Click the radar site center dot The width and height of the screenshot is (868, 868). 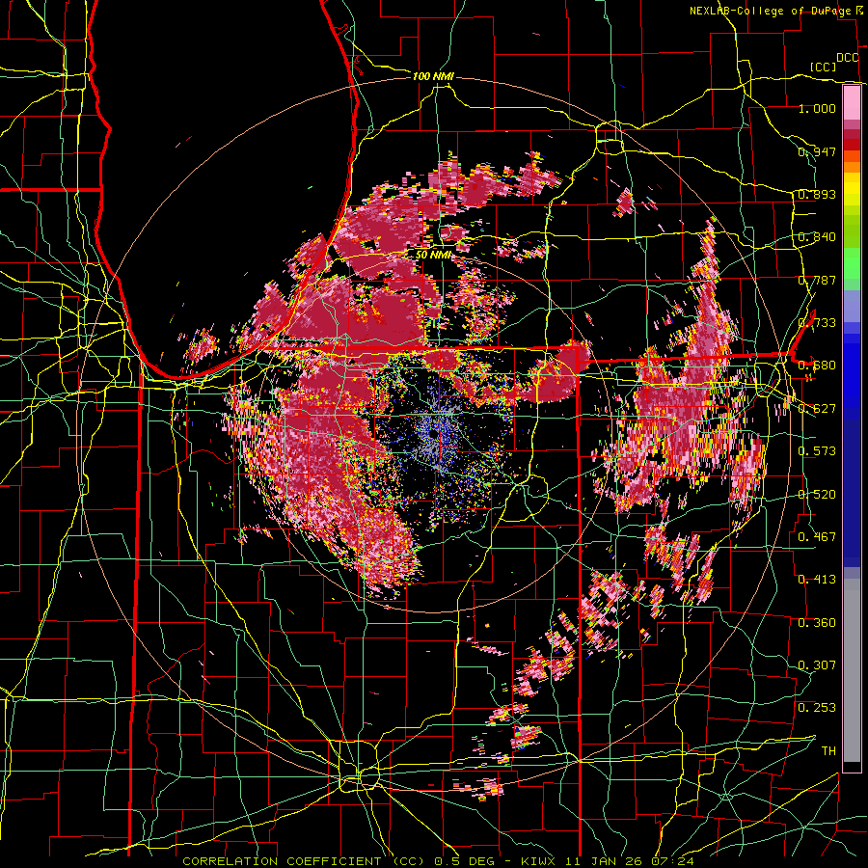(433, 435)
